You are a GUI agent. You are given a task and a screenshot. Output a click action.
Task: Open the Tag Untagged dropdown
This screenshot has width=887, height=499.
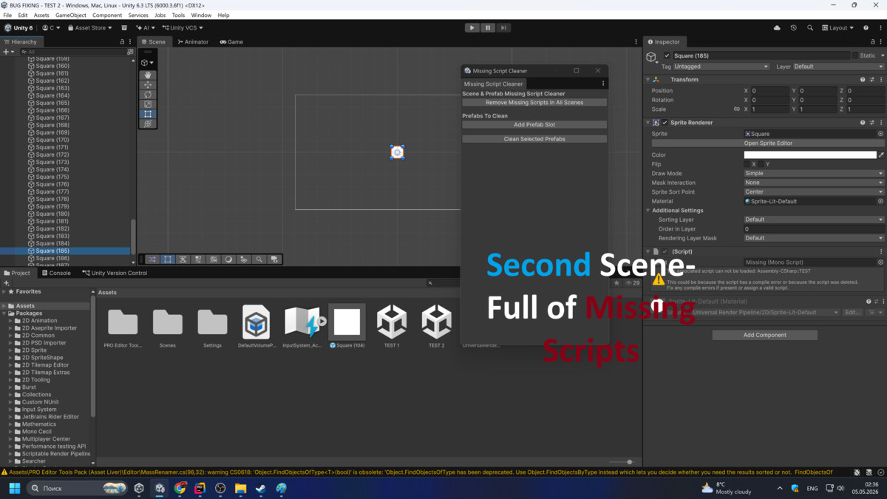tap(721, 67)
